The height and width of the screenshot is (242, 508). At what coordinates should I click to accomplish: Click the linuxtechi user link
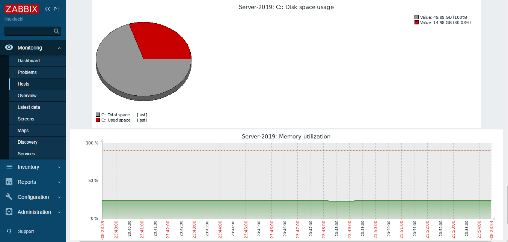(x=13, y=19)
